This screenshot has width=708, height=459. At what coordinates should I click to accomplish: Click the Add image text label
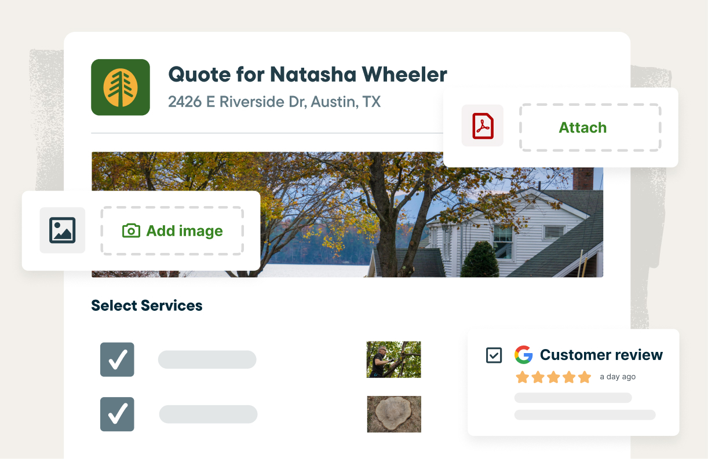(184, 231)
